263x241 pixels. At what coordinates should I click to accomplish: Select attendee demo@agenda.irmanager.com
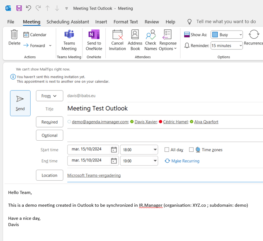click(100, 122)
